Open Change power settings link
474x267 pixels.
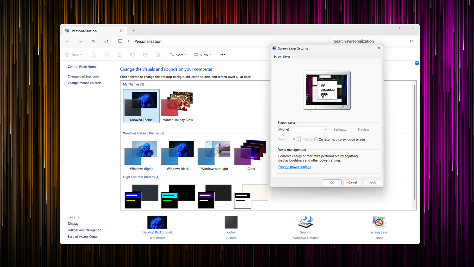pyautogui.click(x=294, y=167)
